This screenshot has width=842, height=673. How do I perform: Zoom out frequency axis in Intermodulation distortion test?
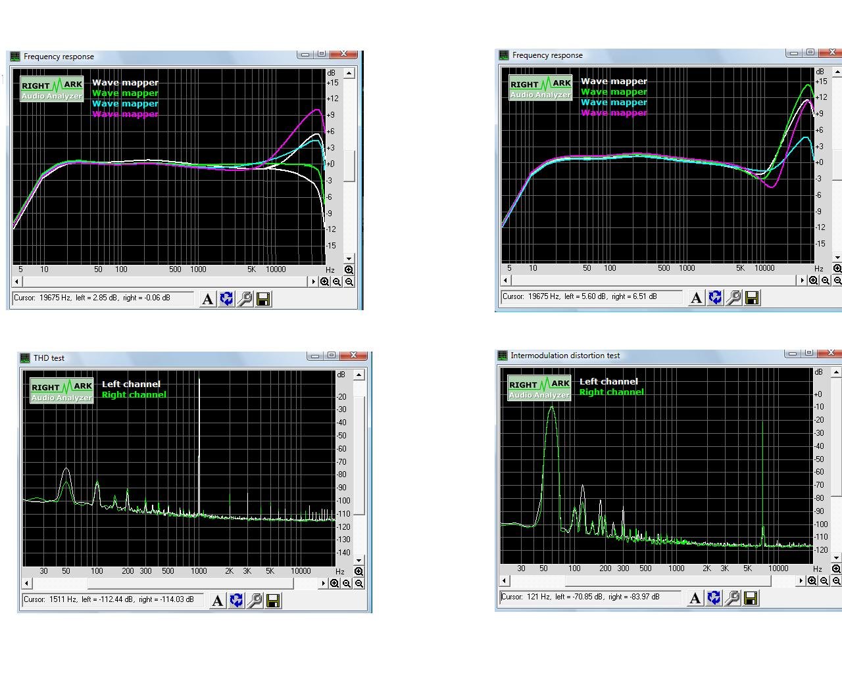tap(824, 581)
